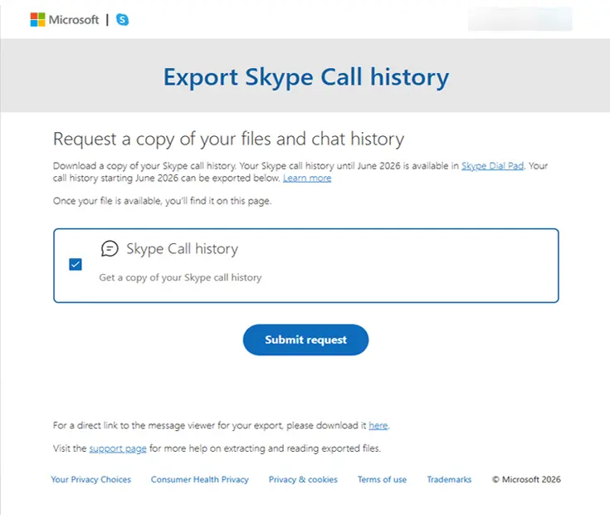Open Consumer Health Privacy footer link
This screenshot has width=610, height=519.
tap(200, 480)
